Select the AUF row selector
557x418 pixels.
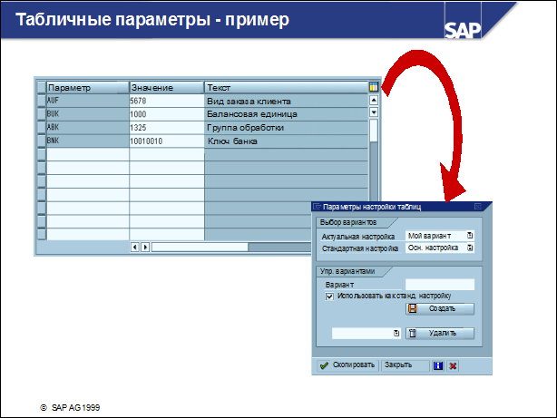coord(41,101)
